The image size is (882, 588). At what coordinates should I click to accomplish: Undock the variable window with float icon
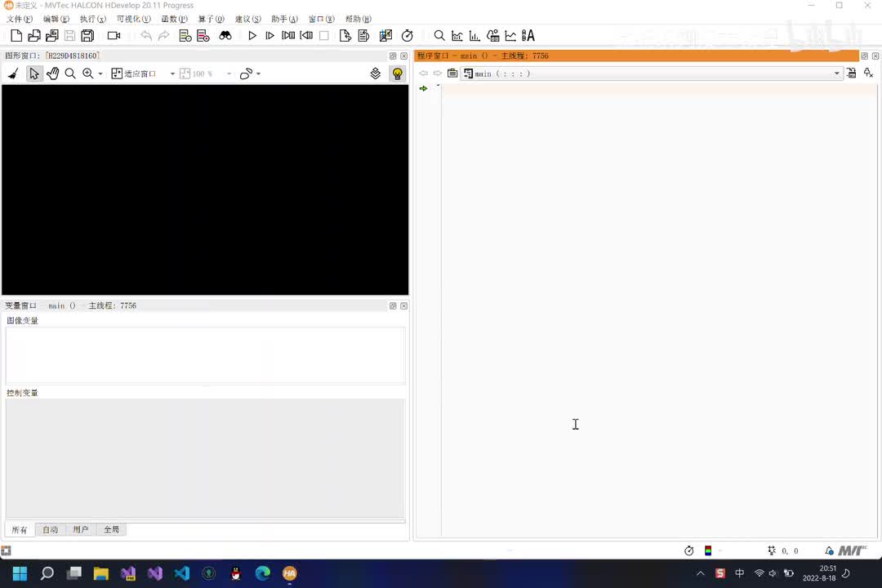pyautogui.click(x=393, y=305)
